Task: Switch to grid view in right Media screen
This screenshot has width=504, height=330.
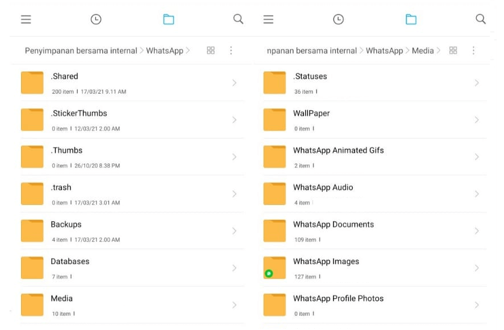Action: pos(453,51)
